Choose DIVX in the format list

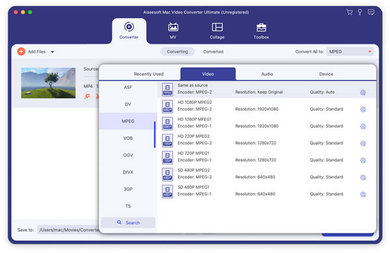(128, 172)
